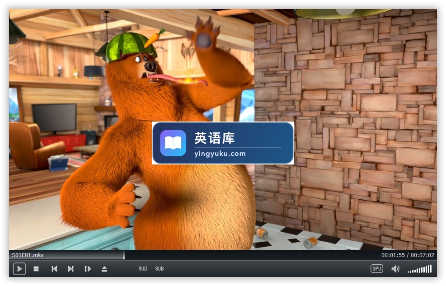446x286 pixels.
Task: Open the AUD audio track selector
Action: pyautogui.click(x=143, y=269)
